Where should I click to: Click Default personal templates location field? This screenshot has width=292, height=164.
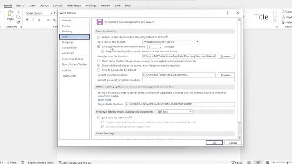click(188, 80)
